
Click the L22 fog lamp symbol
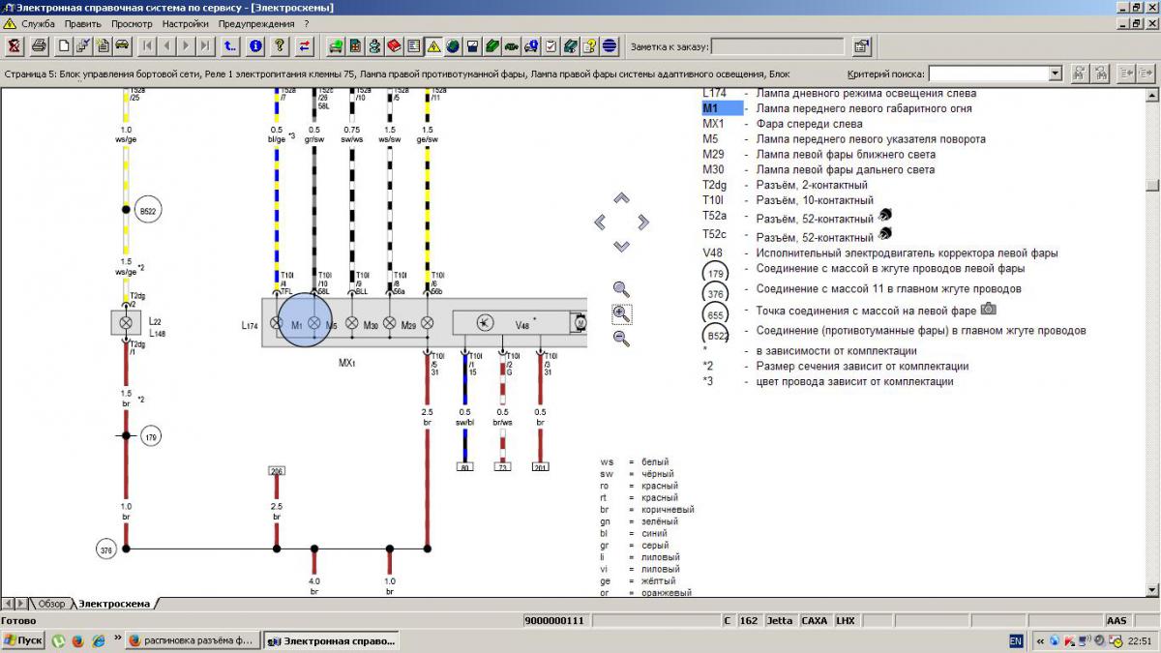coord(125,324)
